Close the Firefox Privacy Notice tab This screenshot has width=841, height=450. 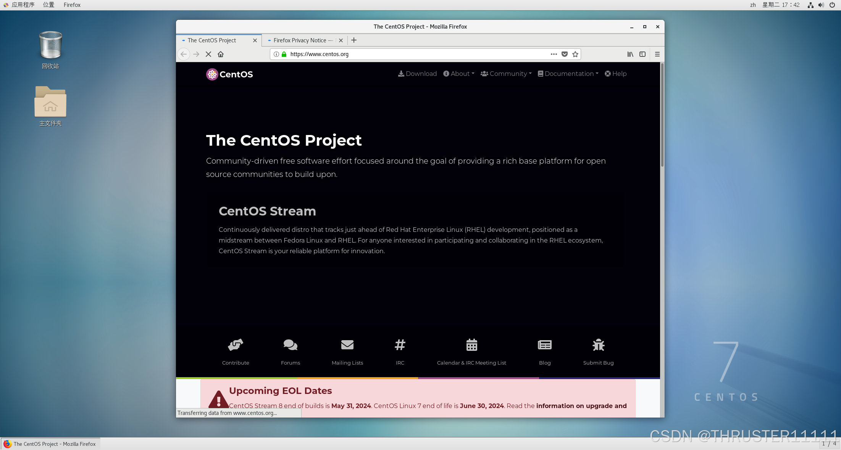click(341, 40)
